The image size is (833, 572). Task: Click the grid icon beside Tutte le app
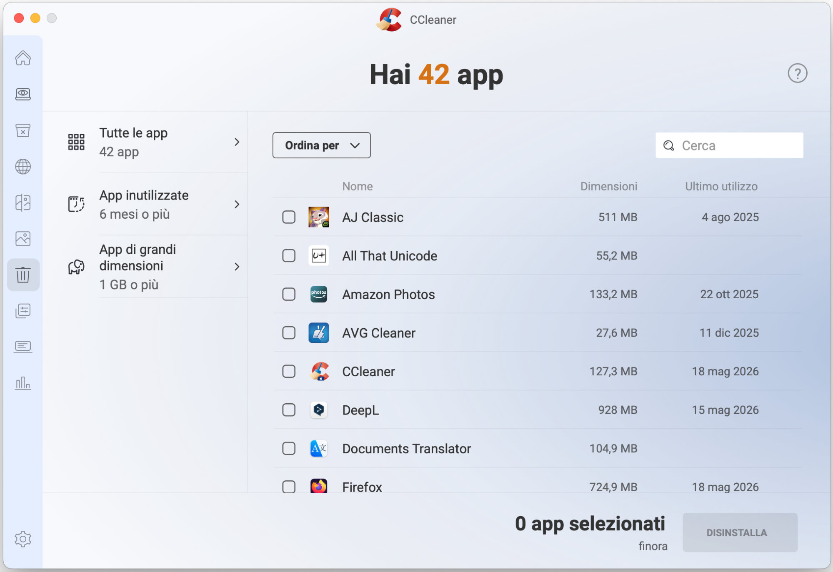(76, 142)
